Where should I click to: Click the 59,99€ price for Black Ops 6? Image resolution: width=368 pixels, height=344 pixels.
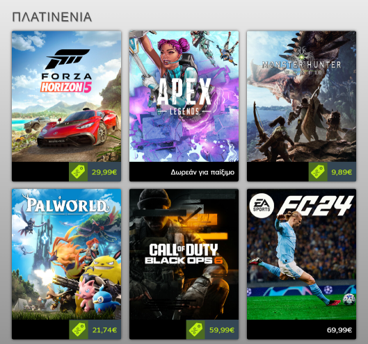[x=221, y=330]
